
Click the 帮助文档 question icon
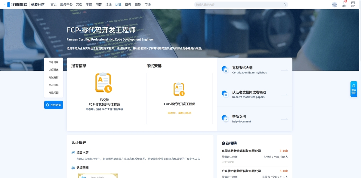(x=225, y=118)
